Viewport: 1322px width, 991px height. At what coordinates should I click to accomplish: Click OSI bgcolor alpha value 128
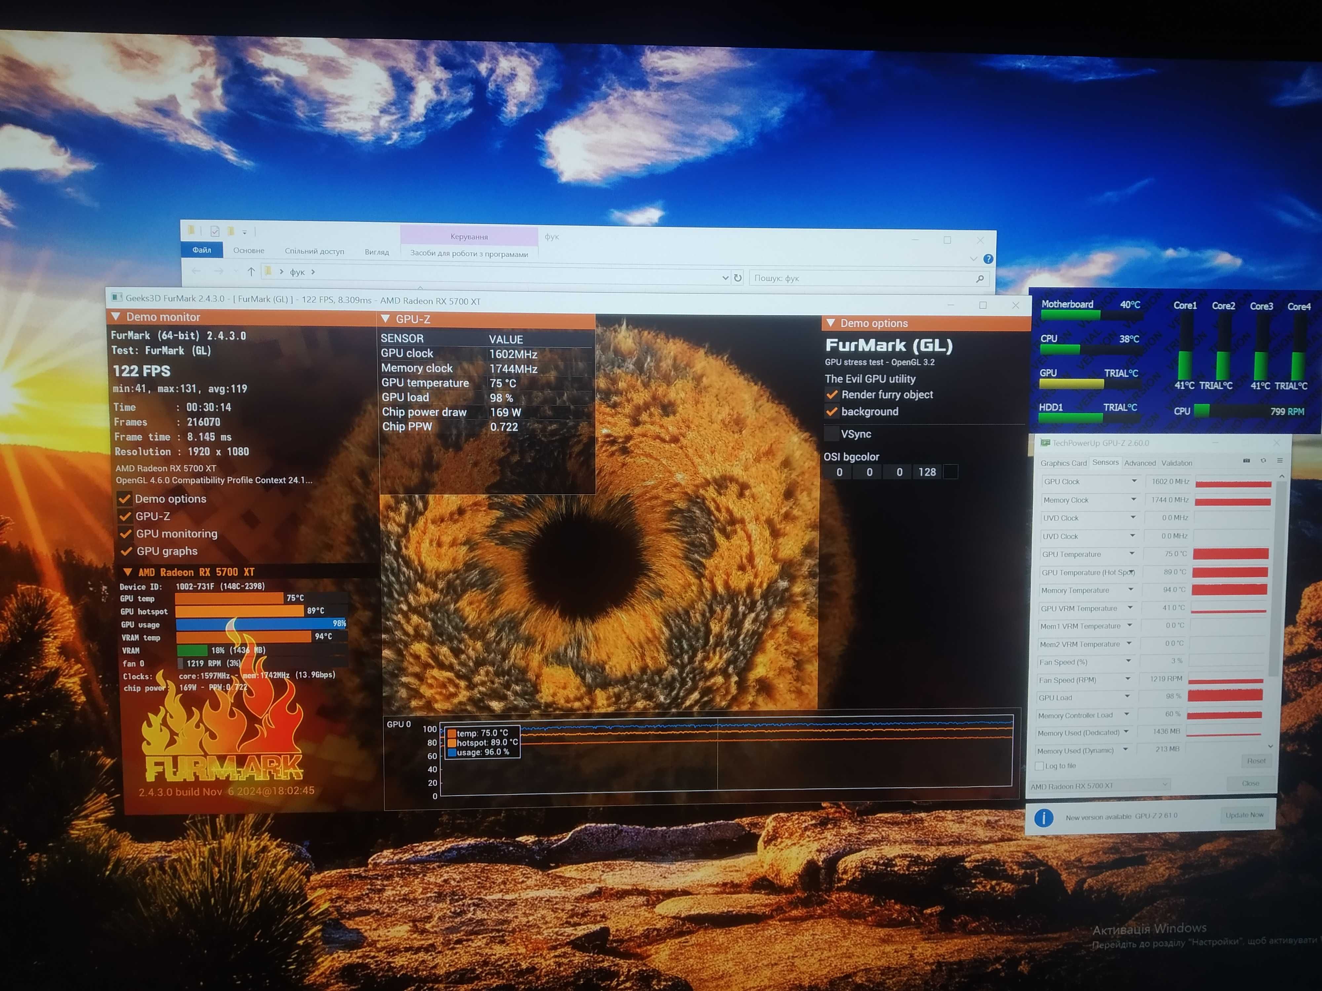pos(927,472)
